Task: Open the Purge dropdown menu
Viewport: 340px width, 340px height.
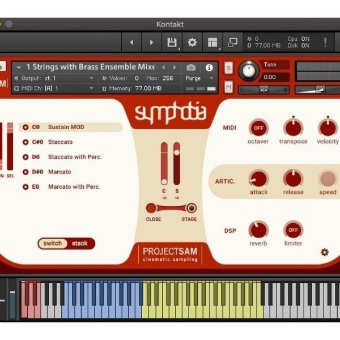Action: (x=199, y=78)
